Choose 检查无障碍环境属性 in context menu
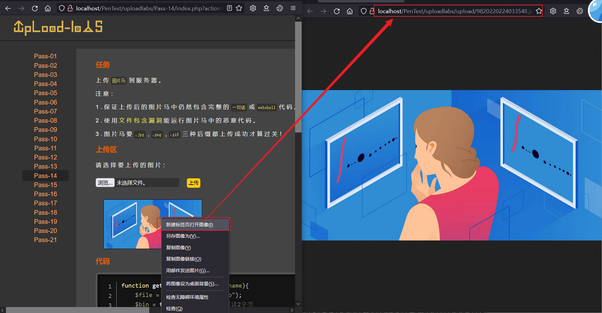 (x=195, y=297)
